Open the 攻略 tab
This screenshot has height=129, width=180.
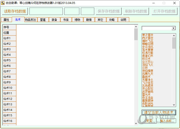[112, 20]
